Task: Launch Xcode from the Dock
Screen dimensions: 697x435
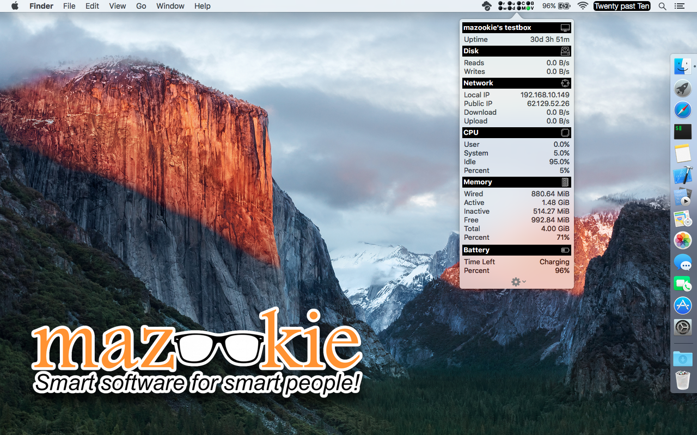Action: tap(682, 175)
